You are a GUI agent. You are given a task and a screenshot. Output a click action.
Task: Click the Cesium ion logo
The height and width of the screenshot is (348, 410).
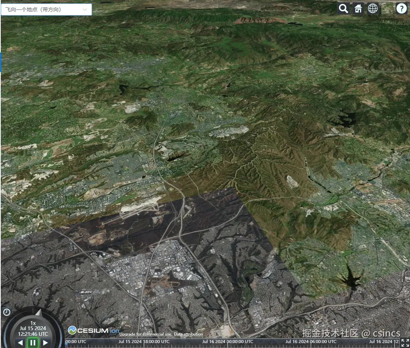click(x=93, y=331)
